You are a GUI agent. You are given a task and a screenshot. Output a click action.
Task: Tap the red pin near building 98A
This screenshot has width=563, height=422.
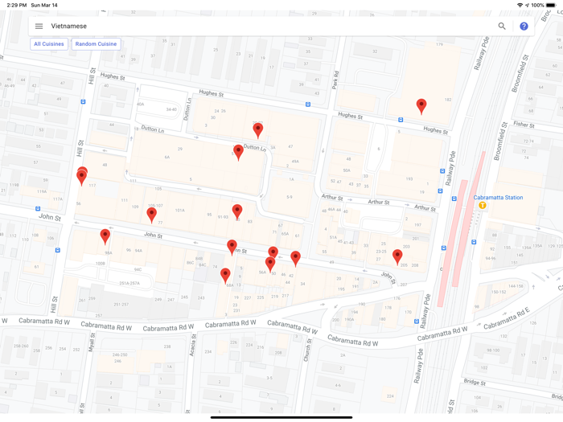coord(105,237)
